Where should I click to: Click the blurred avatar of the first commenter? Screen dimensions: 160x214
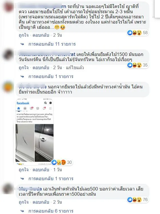(x=8, y=6)
